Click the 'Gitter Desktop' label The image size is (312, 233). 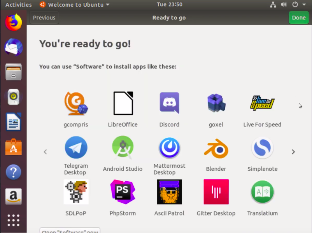216,213
